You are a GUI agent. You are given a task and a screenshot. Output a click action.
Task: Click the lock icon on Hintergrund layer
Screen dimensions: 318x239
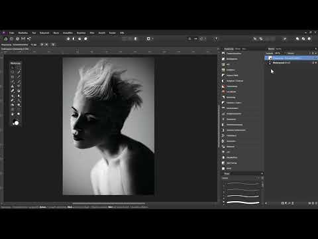313,63
